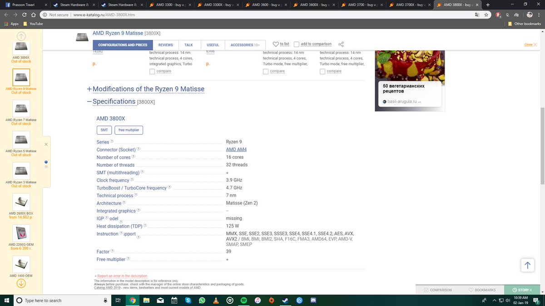Open Story 4 history button
Screen dimensions: 545x306
pos(521,290)
